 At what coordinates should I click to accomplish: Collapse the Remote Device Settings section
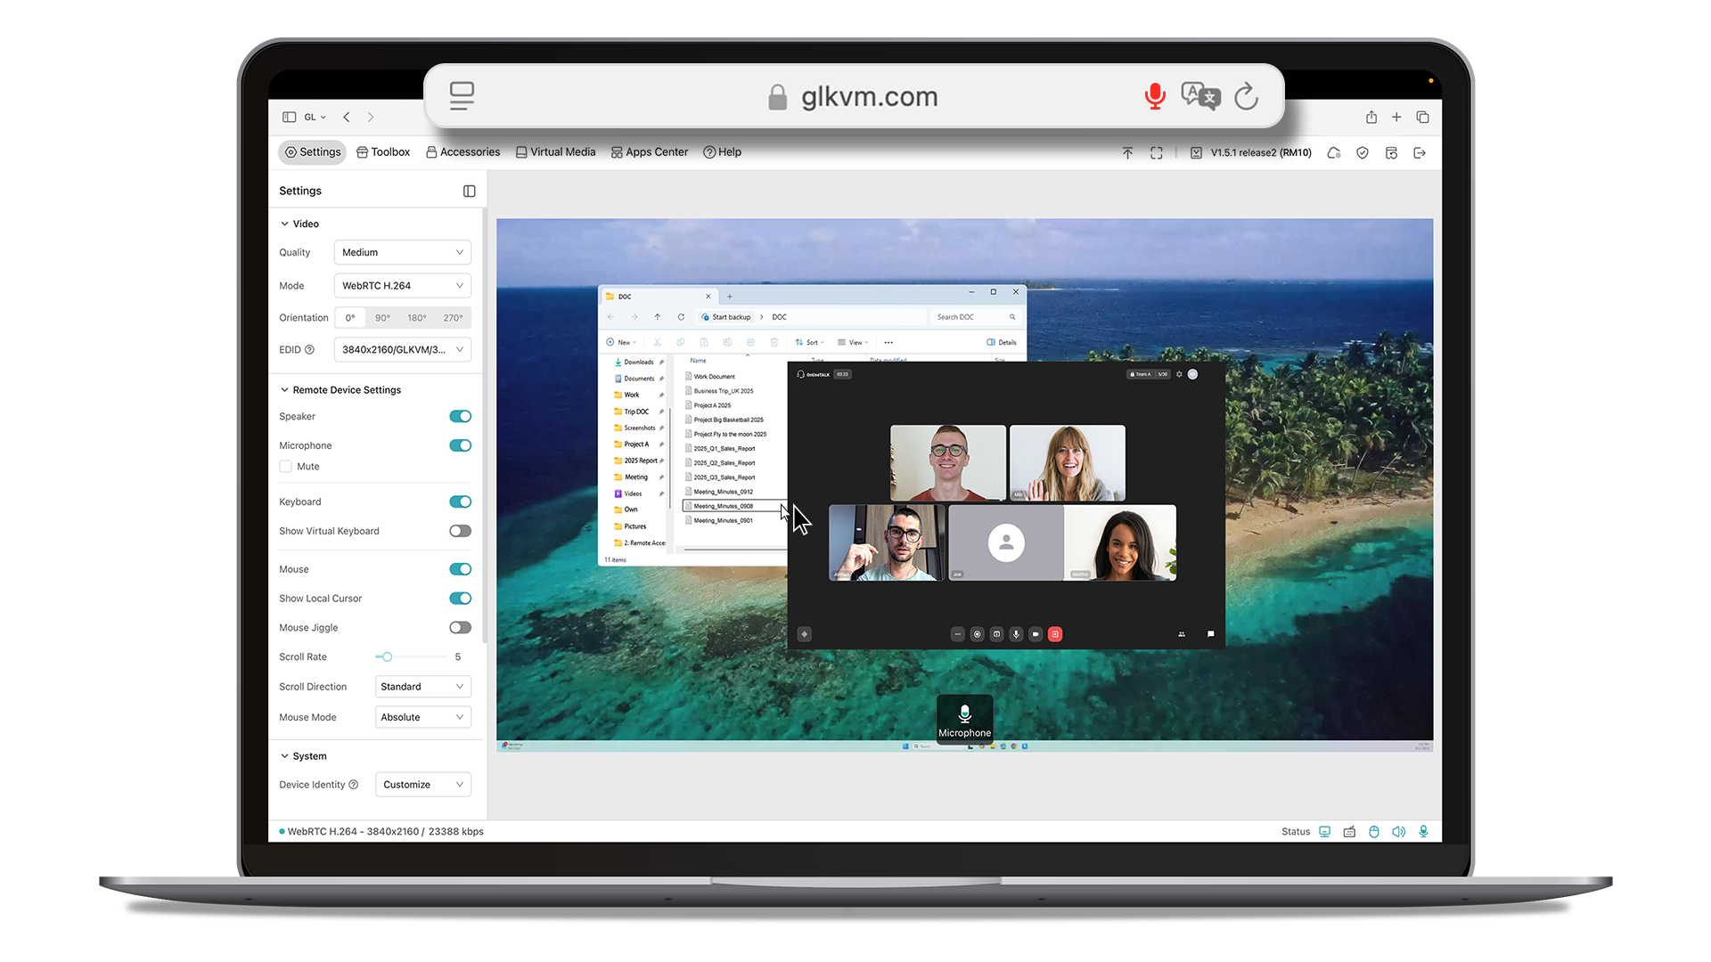click(x=285, y=390)
